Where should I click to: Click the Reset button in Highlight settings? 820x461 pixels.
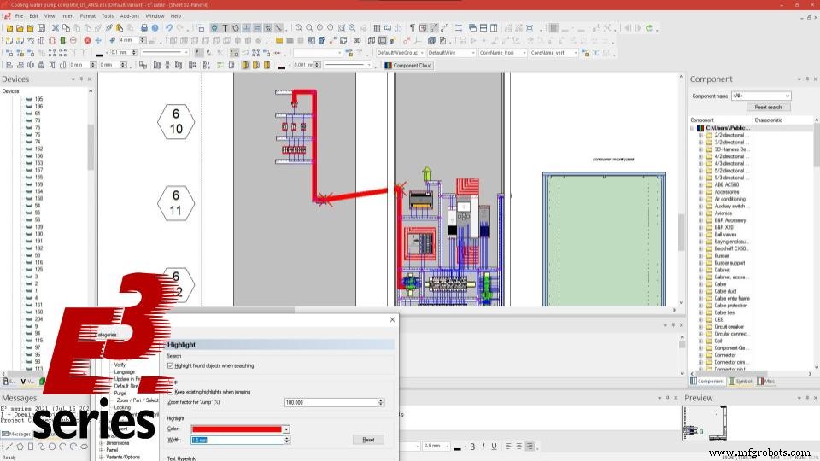tap(368, 440)
